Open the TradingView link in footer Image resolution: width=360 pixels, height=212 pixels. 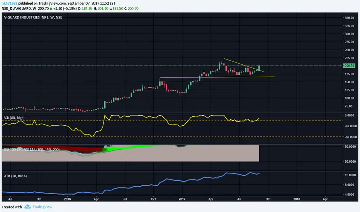42,207
